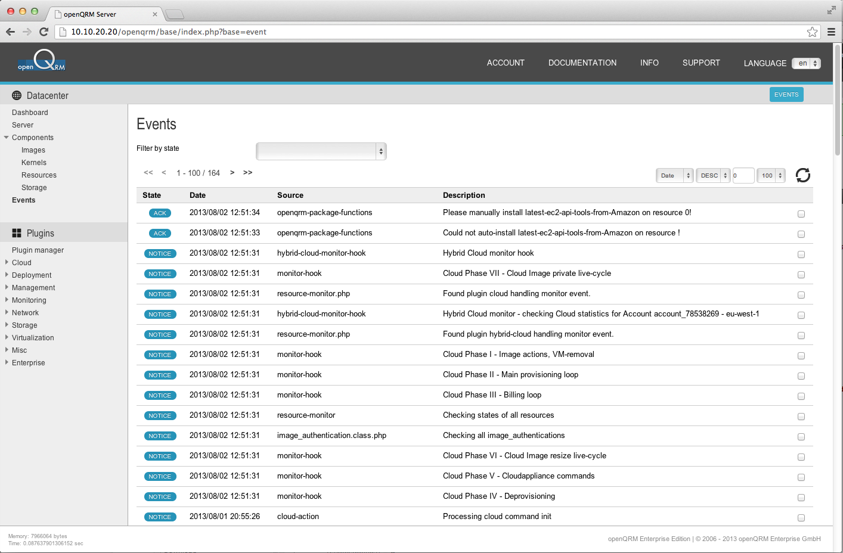Bookmark this page with the star icon
Screen dimensions: 843x553
click(812, 32)
